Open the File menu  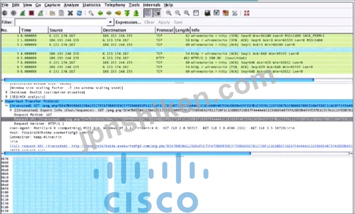[x=5, y=5]
